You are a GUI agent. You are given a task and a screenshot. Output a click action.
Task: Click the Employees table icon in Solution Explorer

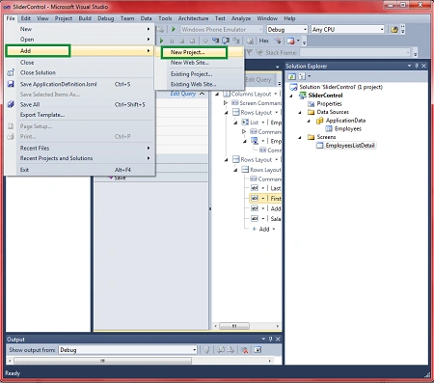tap(329, 128)
